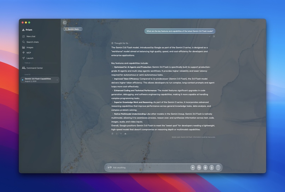Click the CHATS section header
Viewport: 285px width, 192px height.
(x=28, y=75)
